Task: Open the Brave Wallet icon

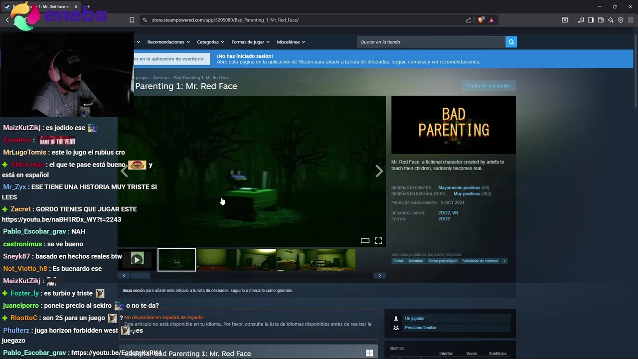Action: pyautogui.click(x=601, y=20)
